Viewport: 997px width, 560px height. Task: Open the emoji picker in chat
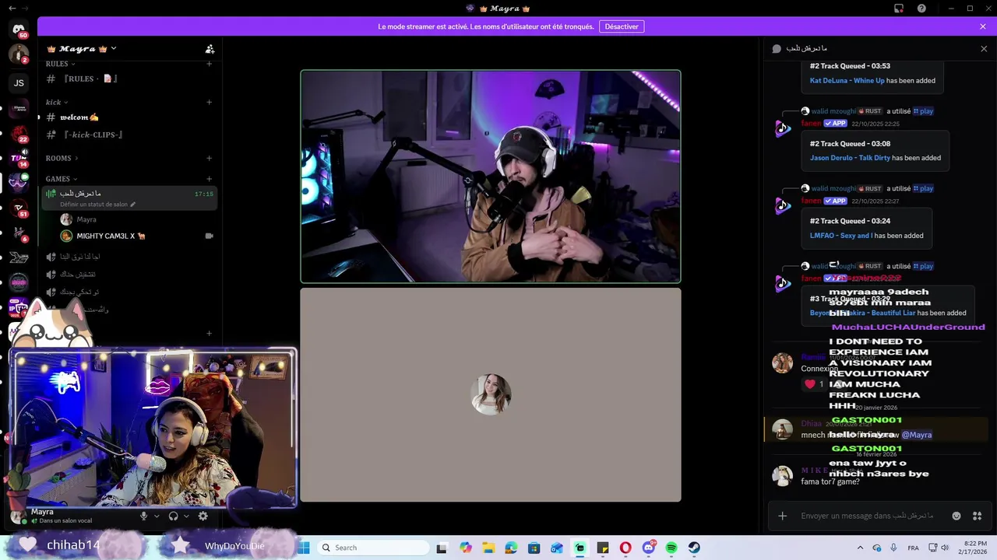(956, 516)
